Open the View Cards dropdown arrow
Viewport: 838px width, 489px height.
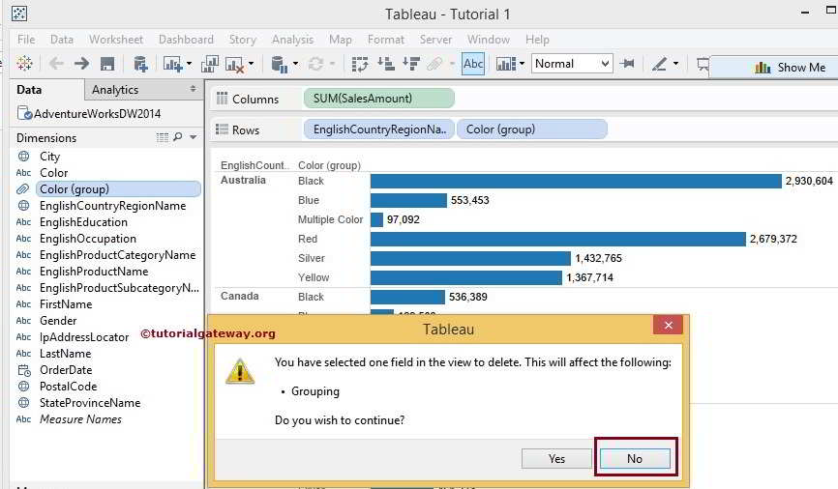[x=523, y=64]
